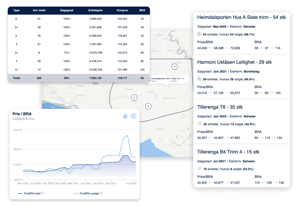Open Harmoni Ustråsen Leilighet project title
304x206 pixels.
[x=234, y=62]
